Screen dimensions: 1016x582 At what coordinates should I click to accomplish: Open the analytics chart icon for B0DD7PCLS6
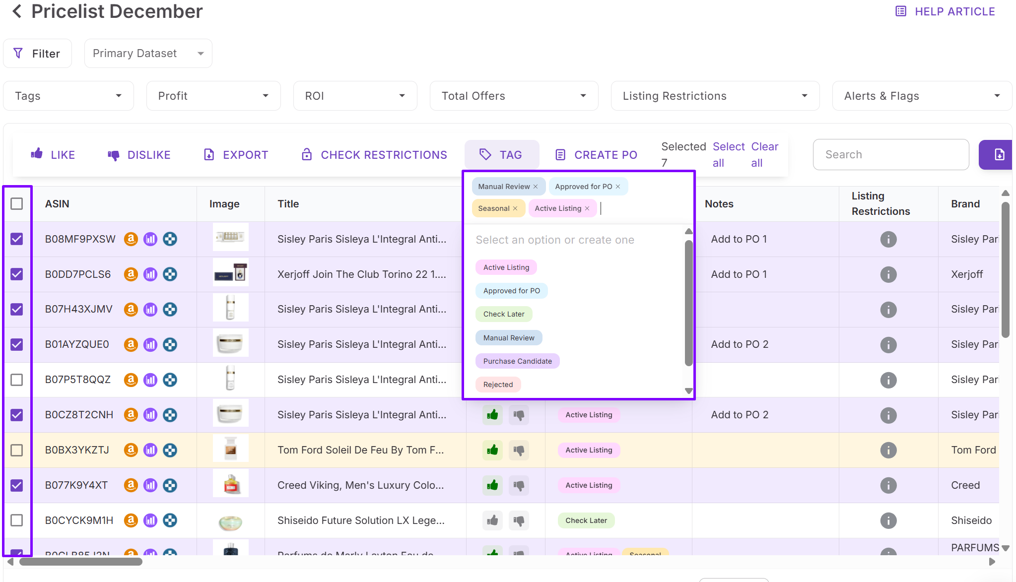coord(150,274)
